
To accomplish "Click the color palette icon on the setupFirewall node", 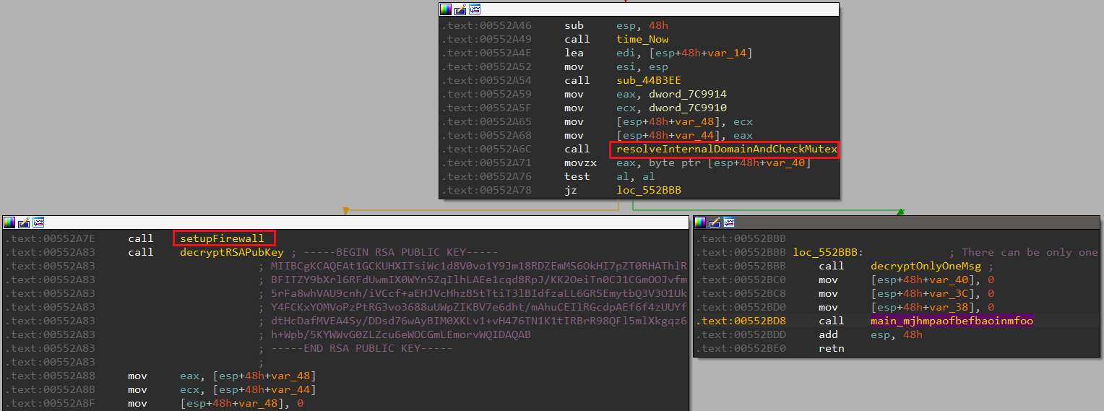I will point(9,222).
